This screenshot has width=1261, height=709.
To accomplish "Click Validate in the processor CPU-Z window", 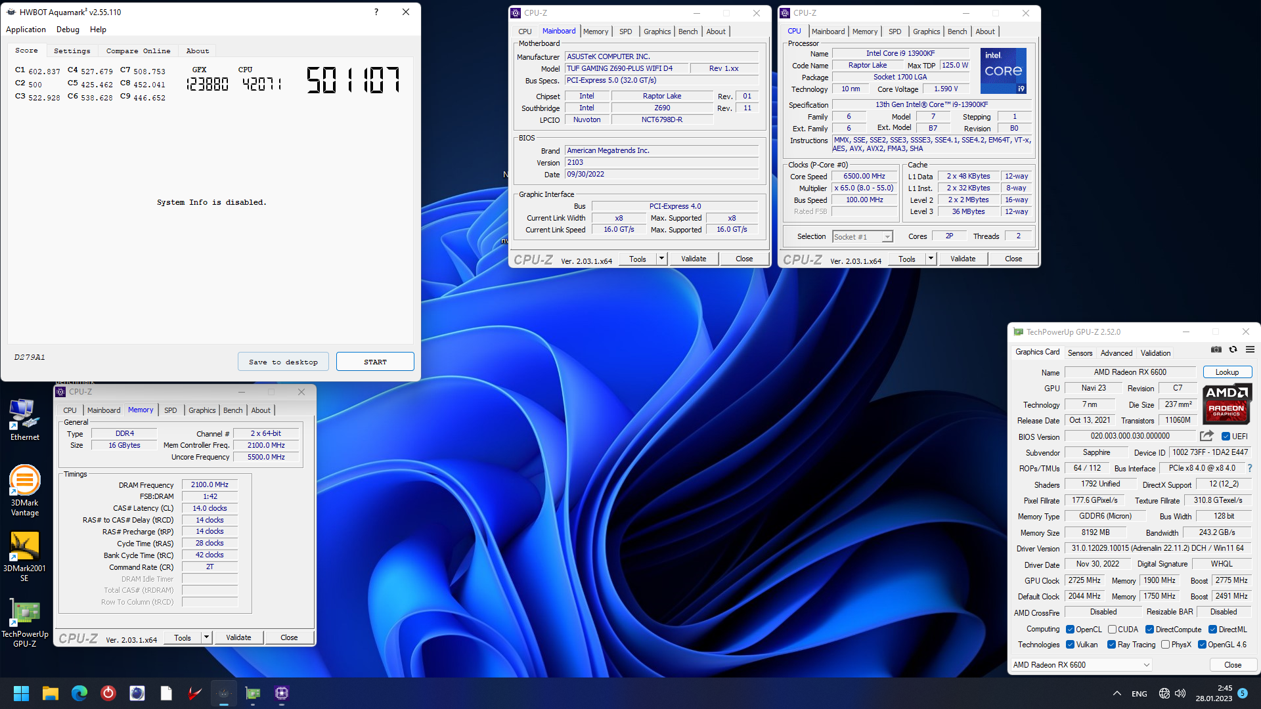I will tap(963, 259).
